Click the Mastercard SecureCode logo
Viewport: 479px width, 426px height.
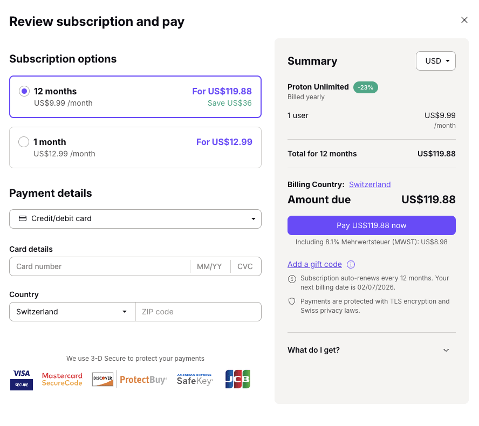click(x=62, y=379)
